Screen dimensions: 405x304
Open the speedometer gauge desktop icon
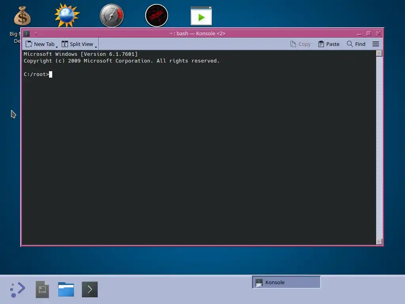coord(112,15)
